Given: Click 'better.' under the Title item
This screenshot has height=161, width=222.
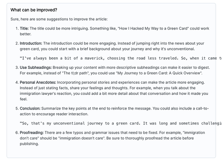Looking at the screenshot, I should click(x=26, y=34).
